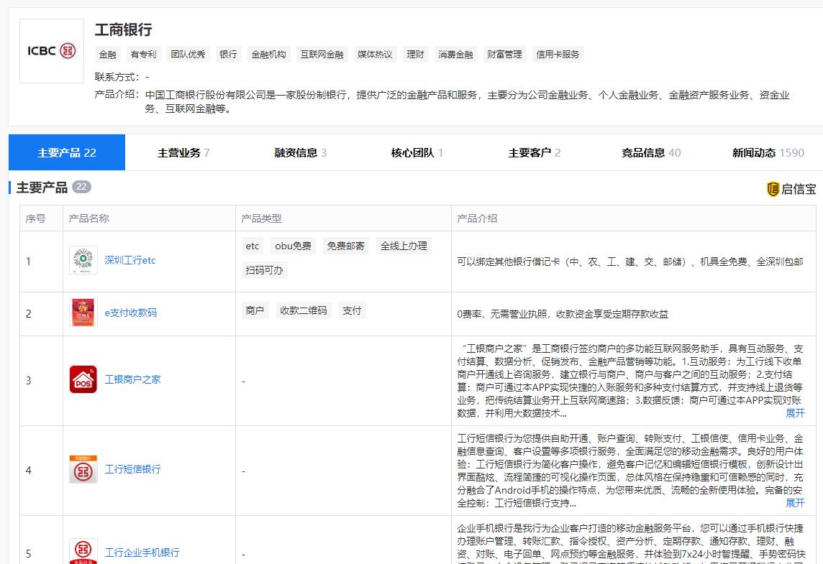Click the 支付 product type tag
Image resolution: width=823 pixels, height=564 pixels.
point(352,311)
